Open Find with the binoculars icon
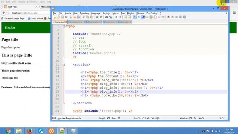Screen dimensions: 238x134 (106, 17)
